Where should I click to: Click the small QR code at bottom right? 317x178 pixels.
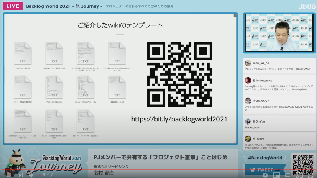coord(303,165)
